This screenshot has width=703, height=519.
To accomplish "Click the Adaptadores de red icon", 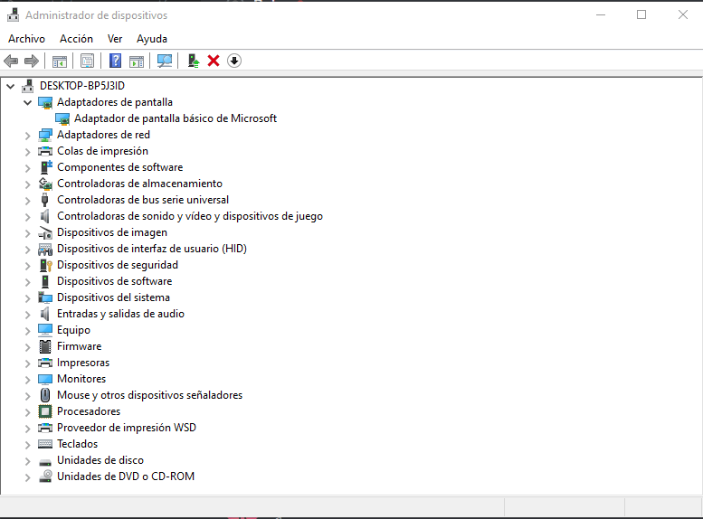I will 45,135.
